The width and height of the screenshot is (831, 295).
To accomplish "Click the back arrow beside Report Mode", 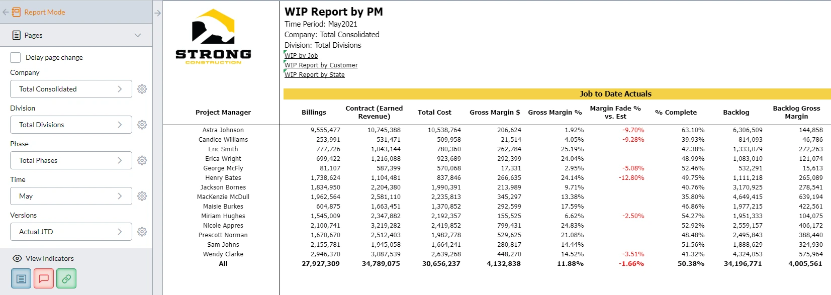I will 6,12.
